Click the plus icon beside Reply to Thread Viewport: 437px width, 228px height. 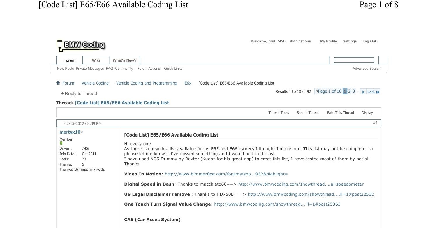tap(62, 93)
